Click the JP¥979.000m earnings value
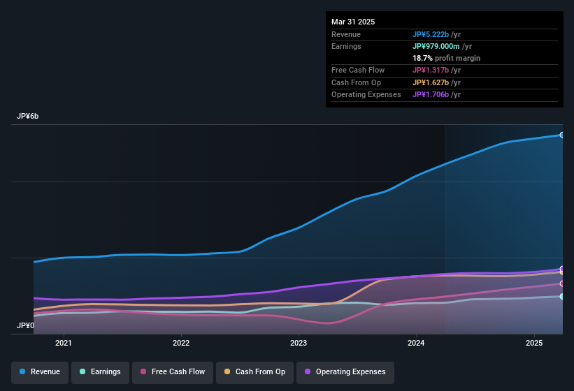This screenshot has width=574, height=391. pos(436,46)
